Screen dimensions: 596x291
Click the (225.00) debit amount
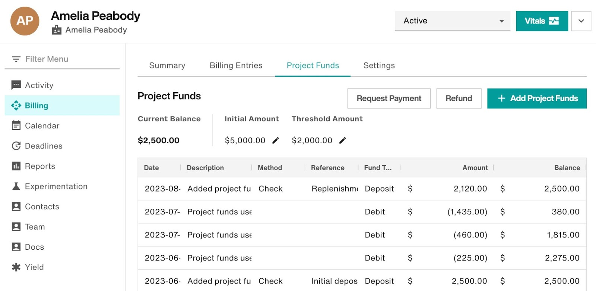(x=470, y=258)
